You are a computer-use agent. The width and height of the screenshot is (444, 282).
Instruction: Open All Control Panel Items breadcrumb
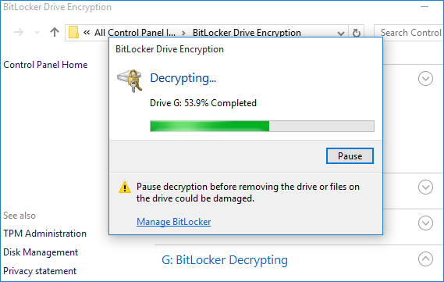click(x=135, y=33)
